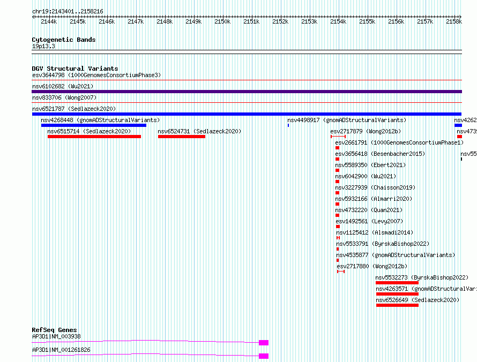Open the nsv4268448 (gnomADStructuralVariants) label
The height and width of the screenshot is (362, 477).
(x=100, y=120)
